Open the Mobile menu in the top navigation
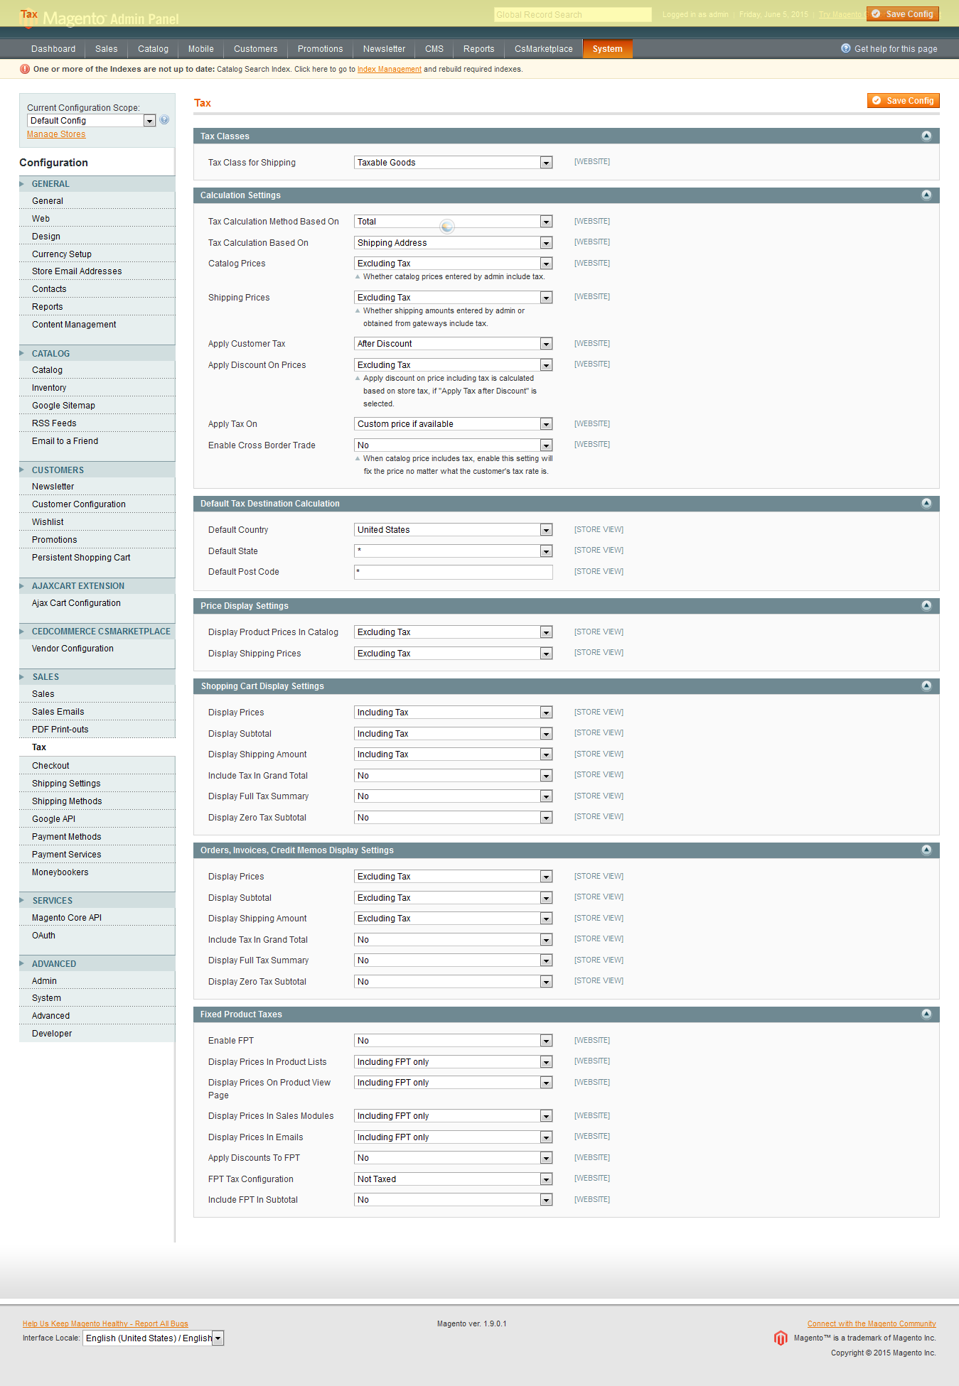This screenshot has height=1386, width=959. pyautogui.click(x=201, y=49)
